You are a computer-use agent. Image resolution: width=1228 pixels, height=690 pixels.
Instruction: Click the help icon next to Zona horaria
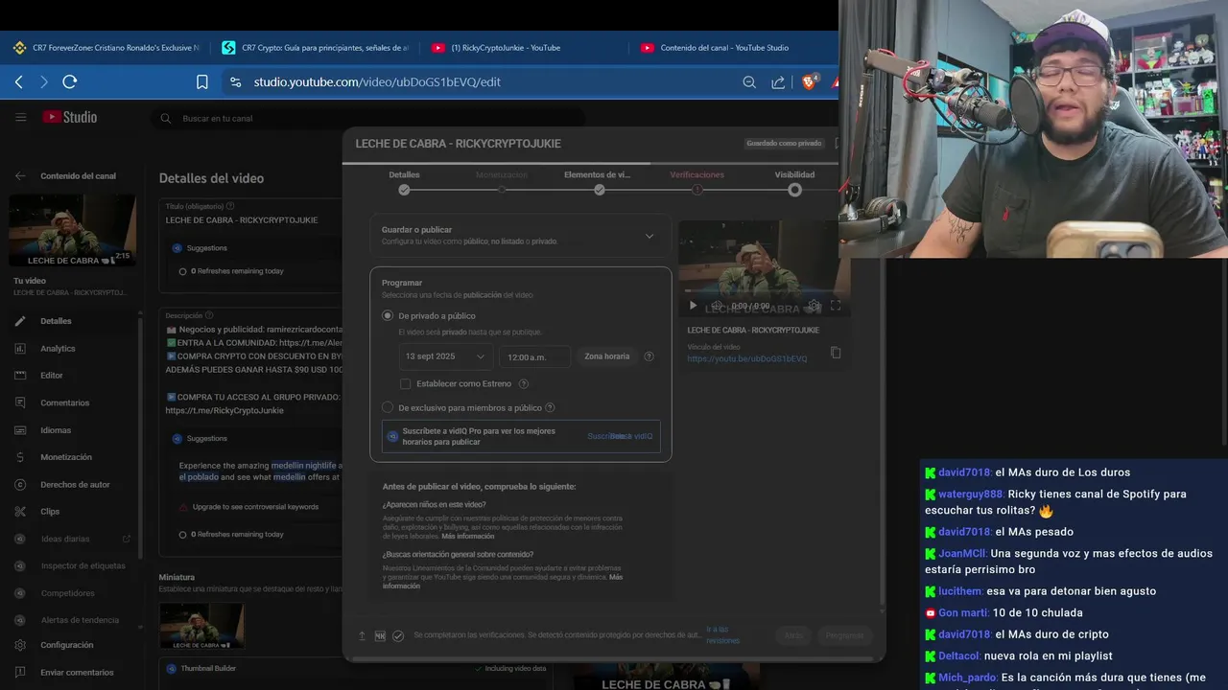point(649,356)
